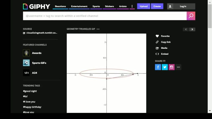Viewport: 212px width, 119px height.
Task: Click the Instagram share icon
Action: 172,67
